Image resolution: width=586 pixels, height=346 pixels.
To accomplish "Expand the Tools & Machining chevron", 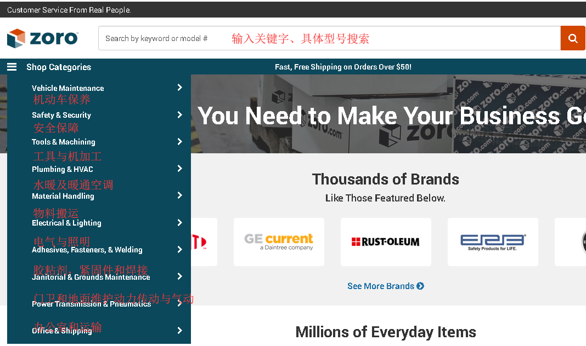I will [179, 142].
